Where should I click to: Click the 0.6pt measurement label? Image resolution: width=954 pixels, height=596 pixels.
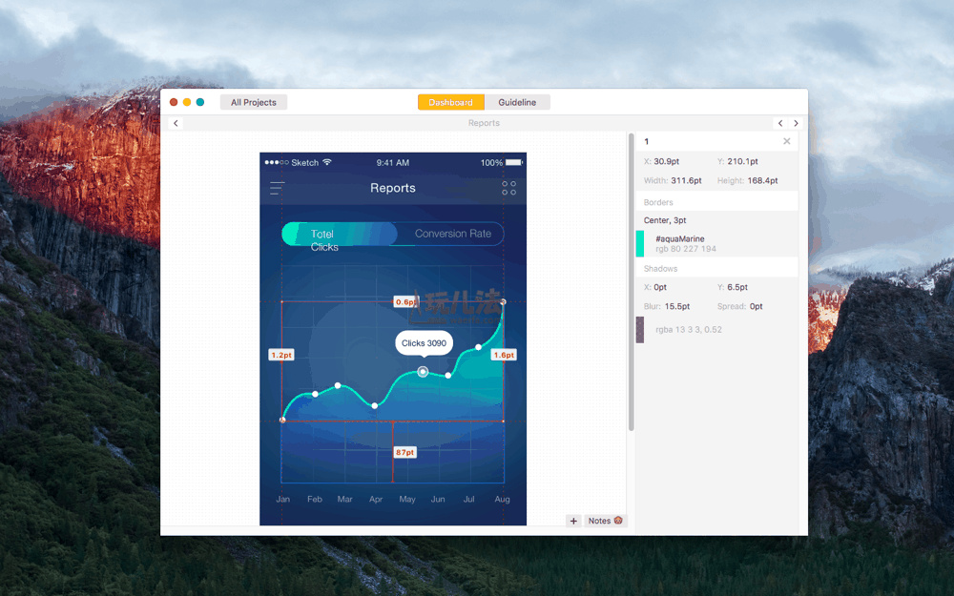click(x=405, y=301)
